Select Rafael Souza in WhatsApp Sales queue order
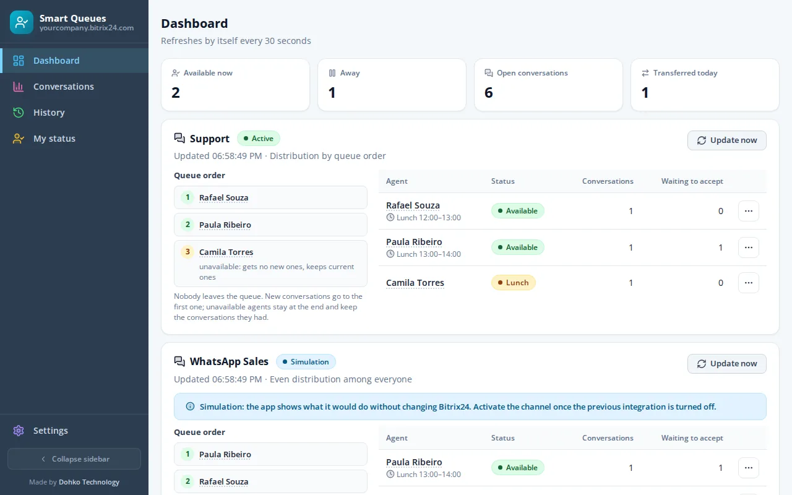Image resolution: width=792 pixels, height=495 pixels. 270,481
